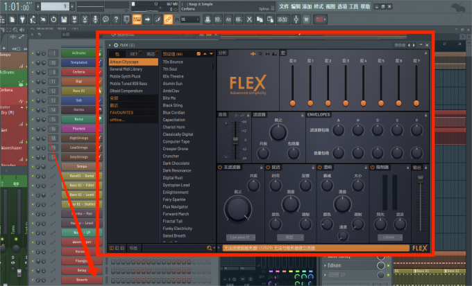
Task: Select the Reverb channel button
Action: 81,279
